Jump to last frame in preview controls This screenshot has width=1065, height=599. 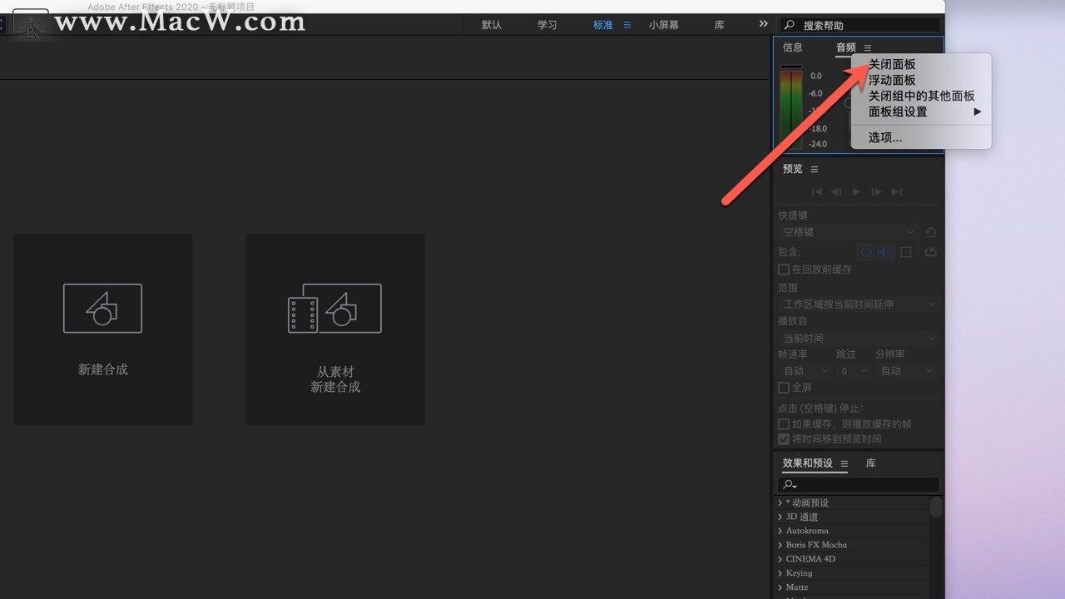tap(896, 191)
